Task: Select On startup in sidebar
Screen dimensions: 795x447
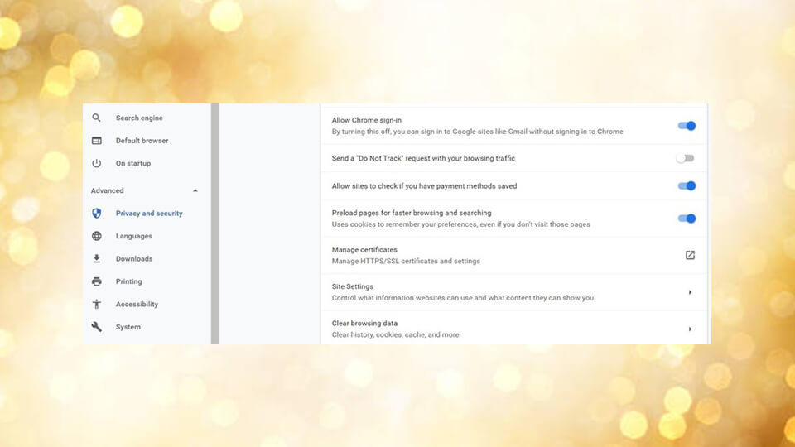Action: pos(133,164)
